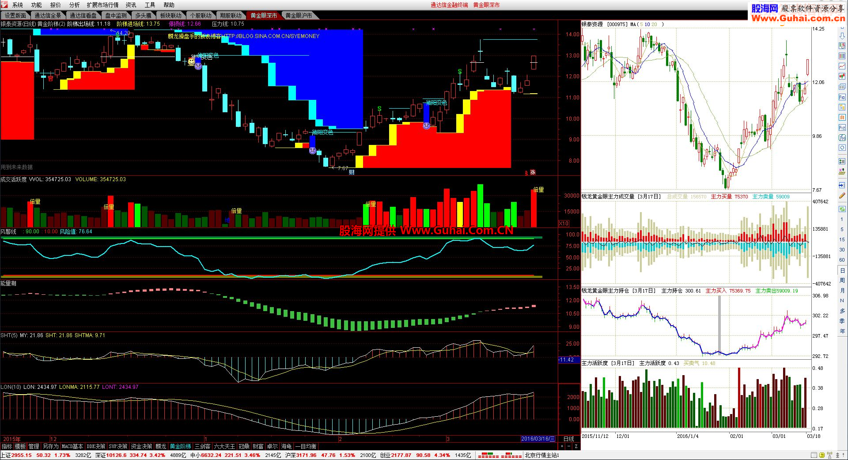Click the Fiz icon in right sidebar
The image size is (848, 460).
click(x=842, y=128)
